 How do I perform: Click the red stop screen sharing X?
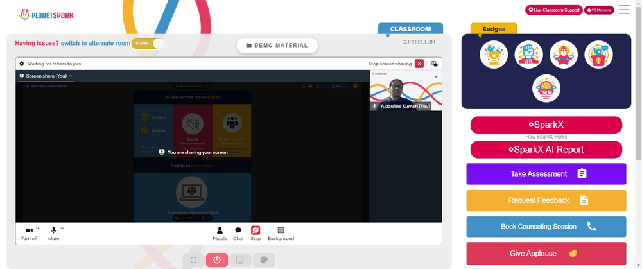[419, 64]
